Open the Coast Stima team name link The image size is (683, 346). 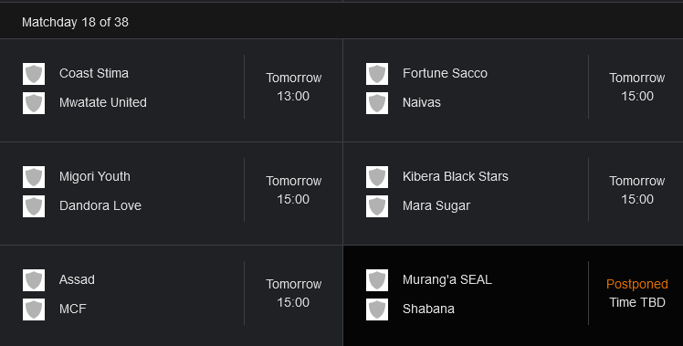[94, 73]
